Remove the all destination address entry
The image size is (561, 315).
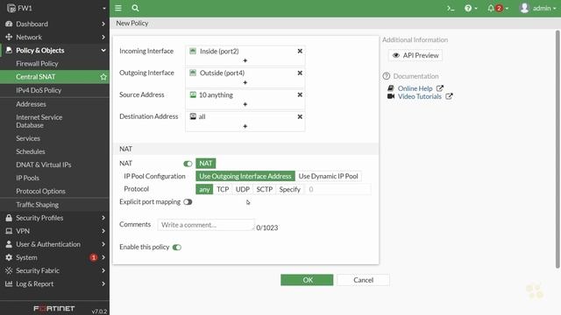coord(300,116)
